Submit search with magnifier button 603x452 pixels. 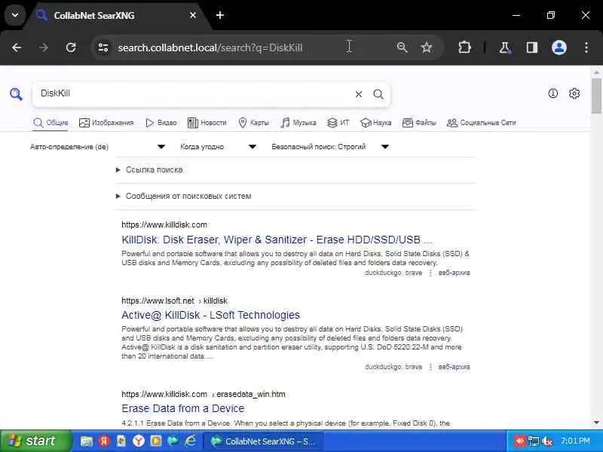click(378, 94)
